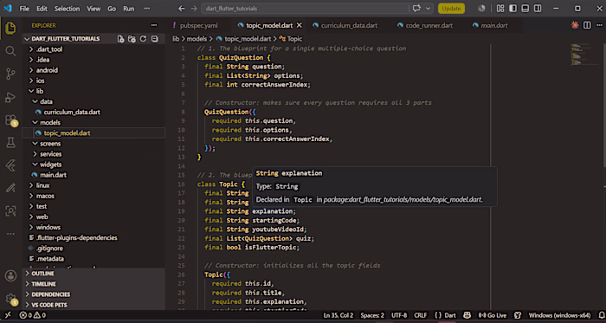Image resolution: width=606 pixels, height=323 pixels.
Task: Open remote window indicator in status bar
Action: point(8,315)
